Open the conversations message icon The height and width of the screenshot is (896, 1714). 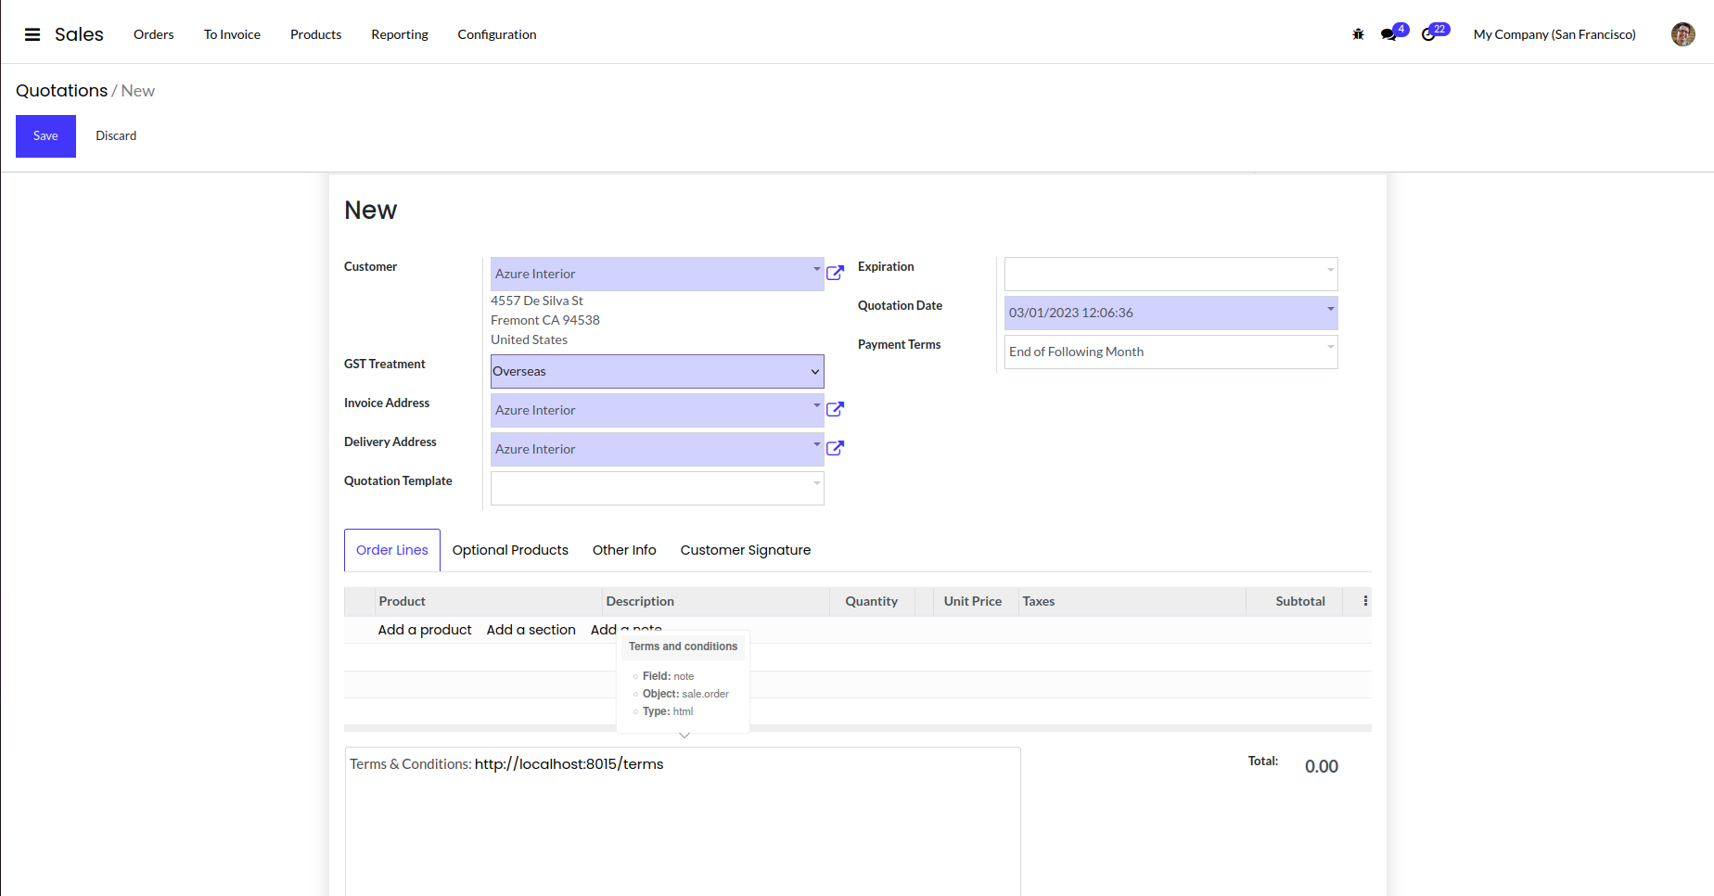(1388, 34)
